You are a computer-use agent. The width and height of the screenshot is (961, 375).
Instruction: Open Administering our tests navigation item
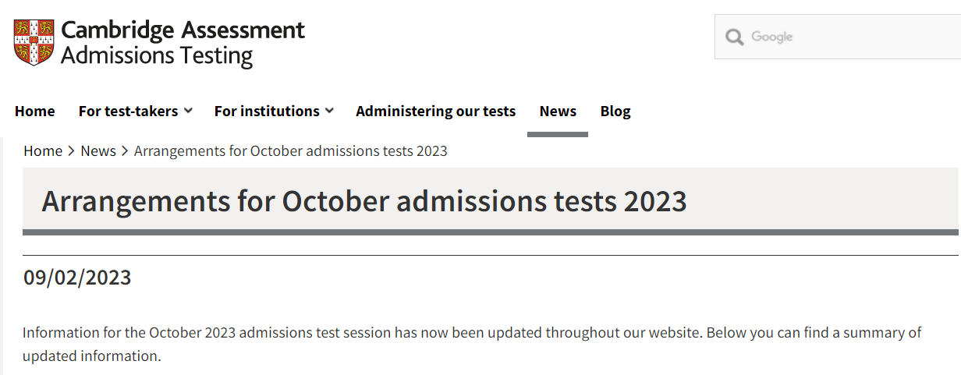point(435,111)
